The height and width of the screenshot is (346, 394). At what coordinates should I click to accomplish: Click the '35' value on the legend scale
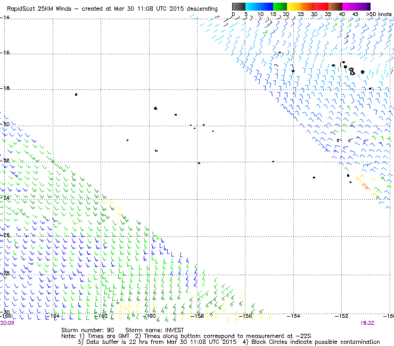(x=328, y=14)
